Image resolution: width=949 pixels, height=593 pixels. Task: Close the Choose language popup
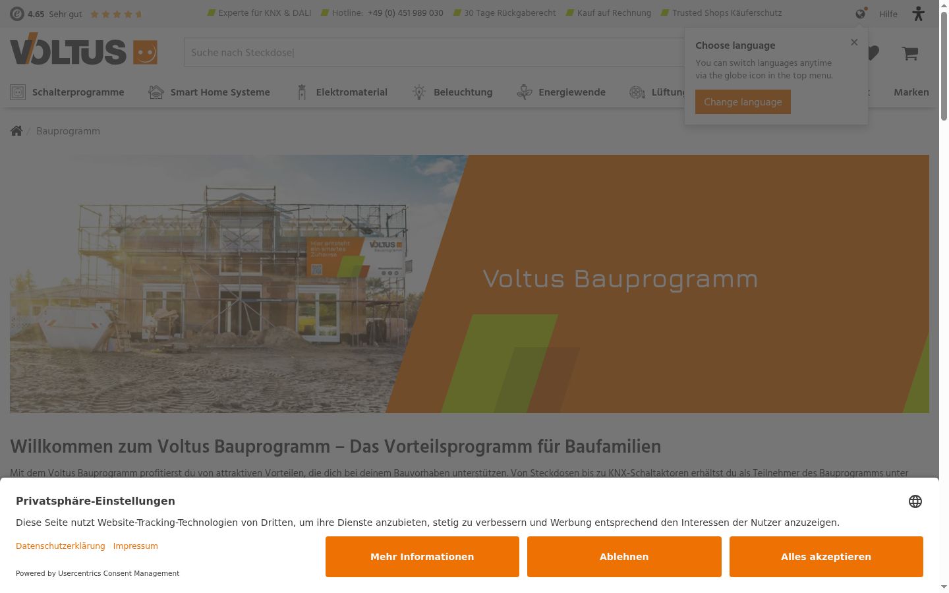coord(854,42)
